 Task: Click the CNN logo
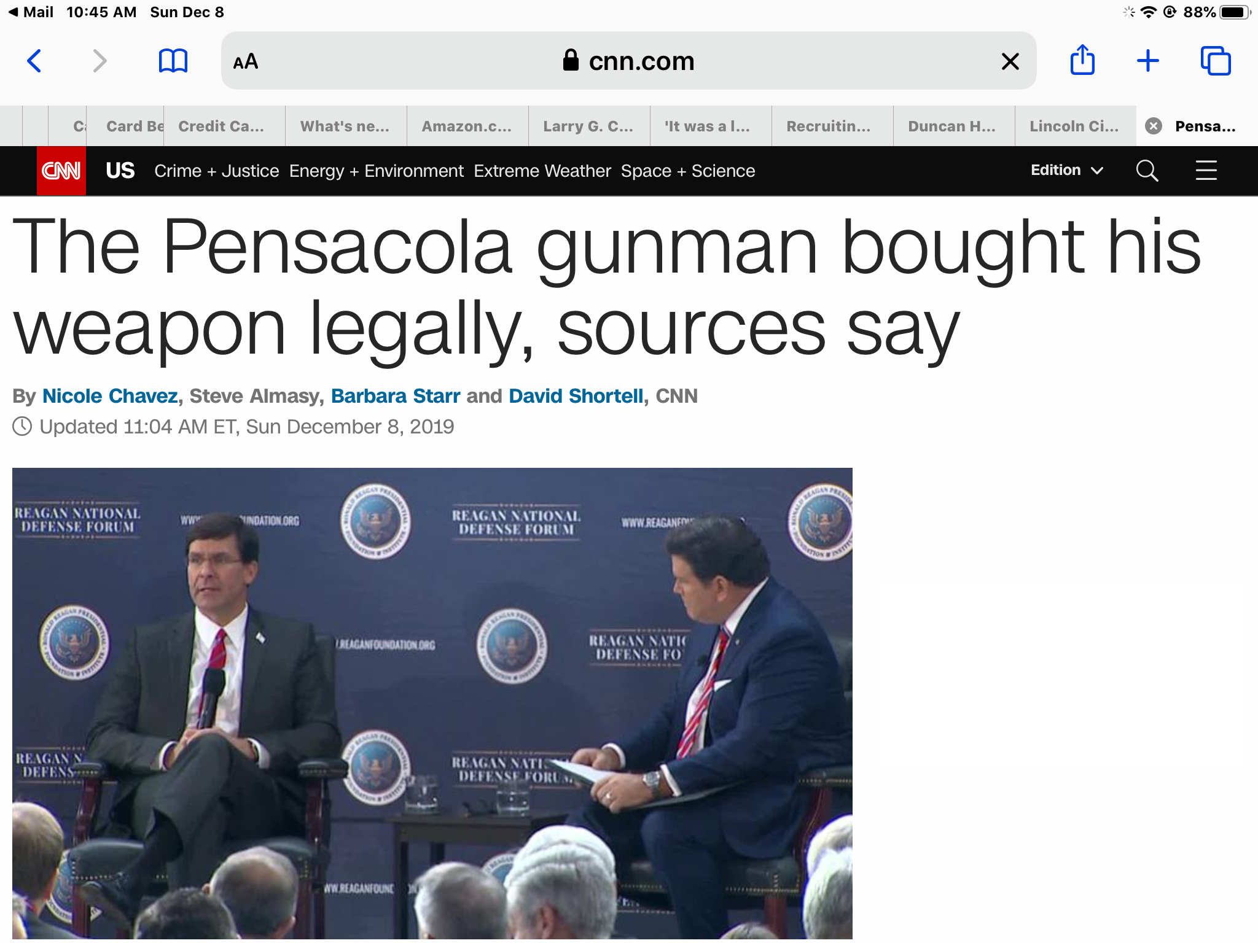point(61,171)
